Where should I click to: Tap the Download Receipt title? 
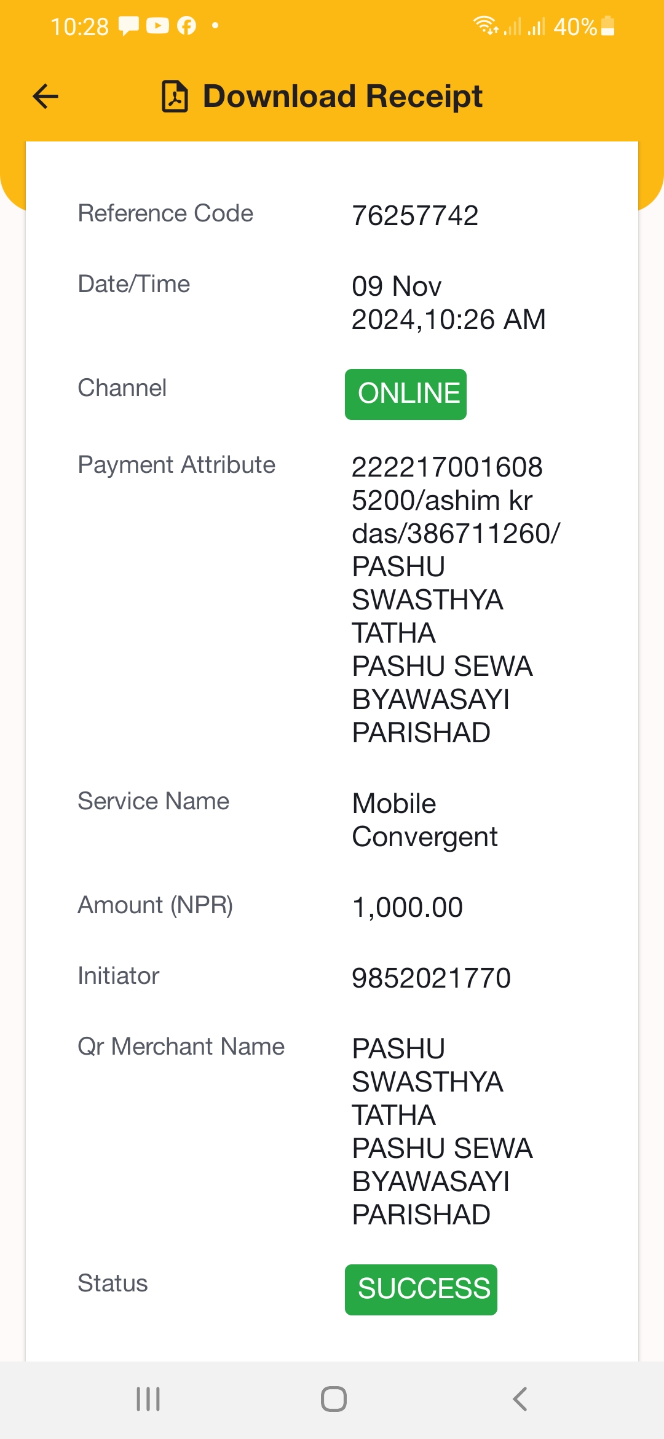(342, 97)
